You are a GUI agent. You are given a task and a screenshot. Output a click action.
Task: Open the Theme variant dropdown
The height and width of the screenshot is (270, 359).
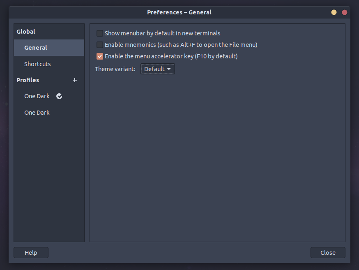pyautogui.click(x=158, y=69)
